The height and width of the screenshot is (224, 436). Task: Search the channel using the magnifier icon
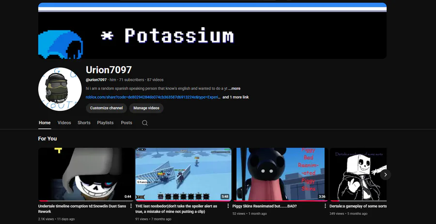pos(145,123)
